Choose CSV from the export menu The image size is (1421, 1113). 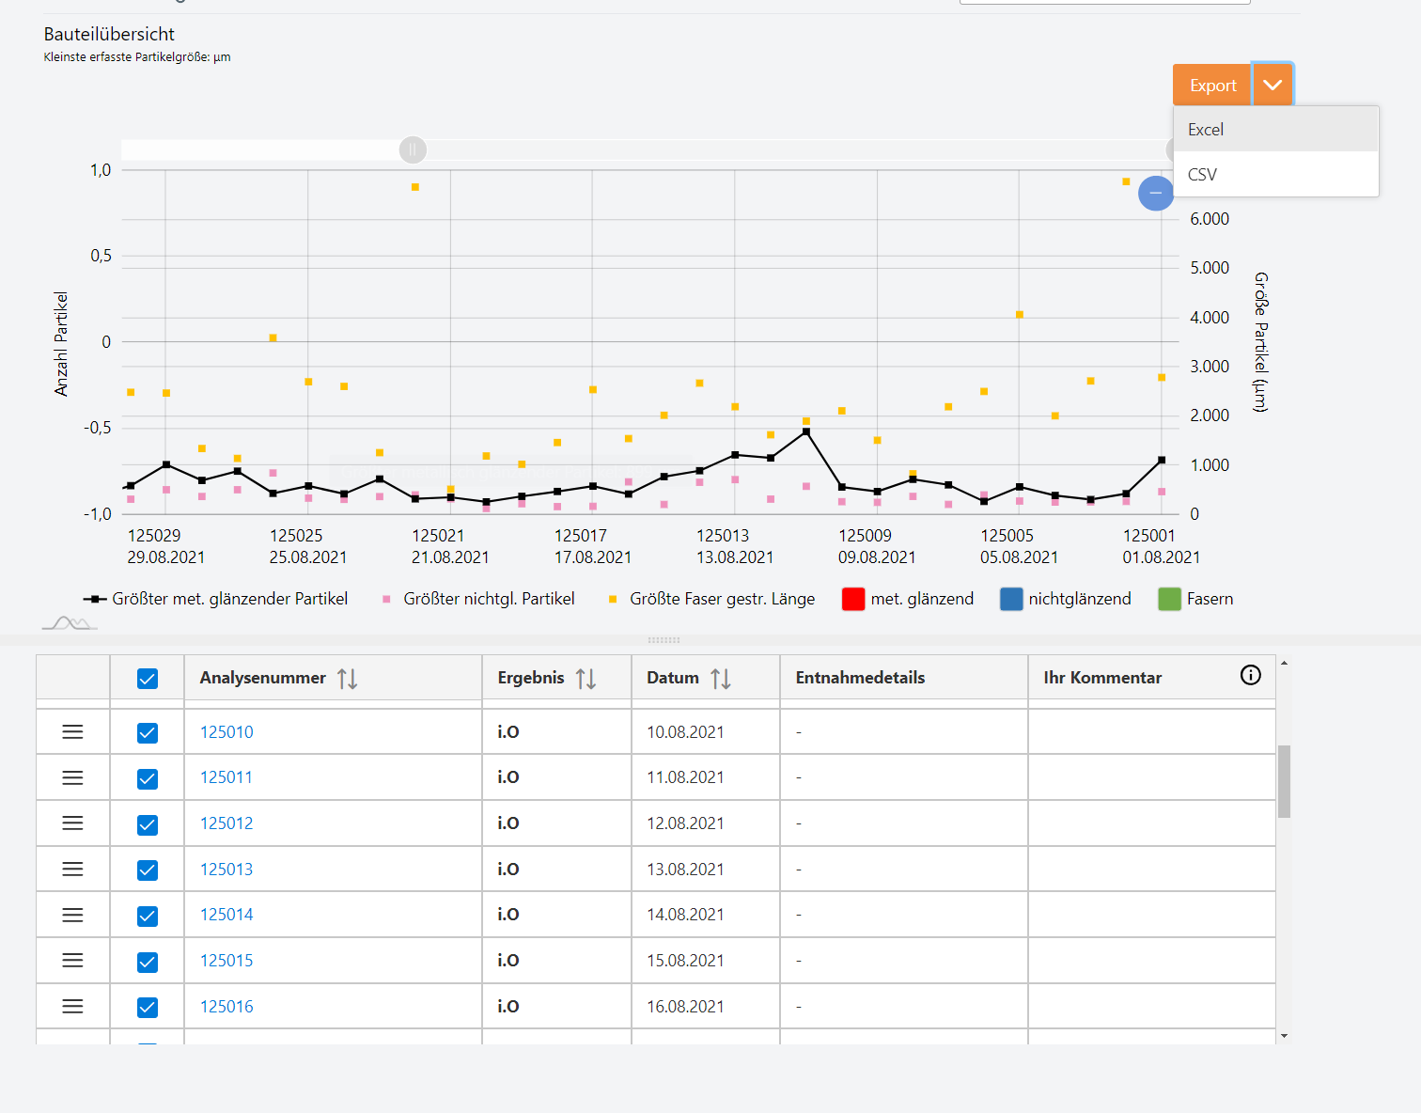(x=1202, y=175)
